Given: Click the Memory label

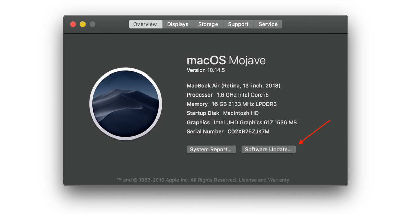Looking at the screenshot, I should 197,104.
